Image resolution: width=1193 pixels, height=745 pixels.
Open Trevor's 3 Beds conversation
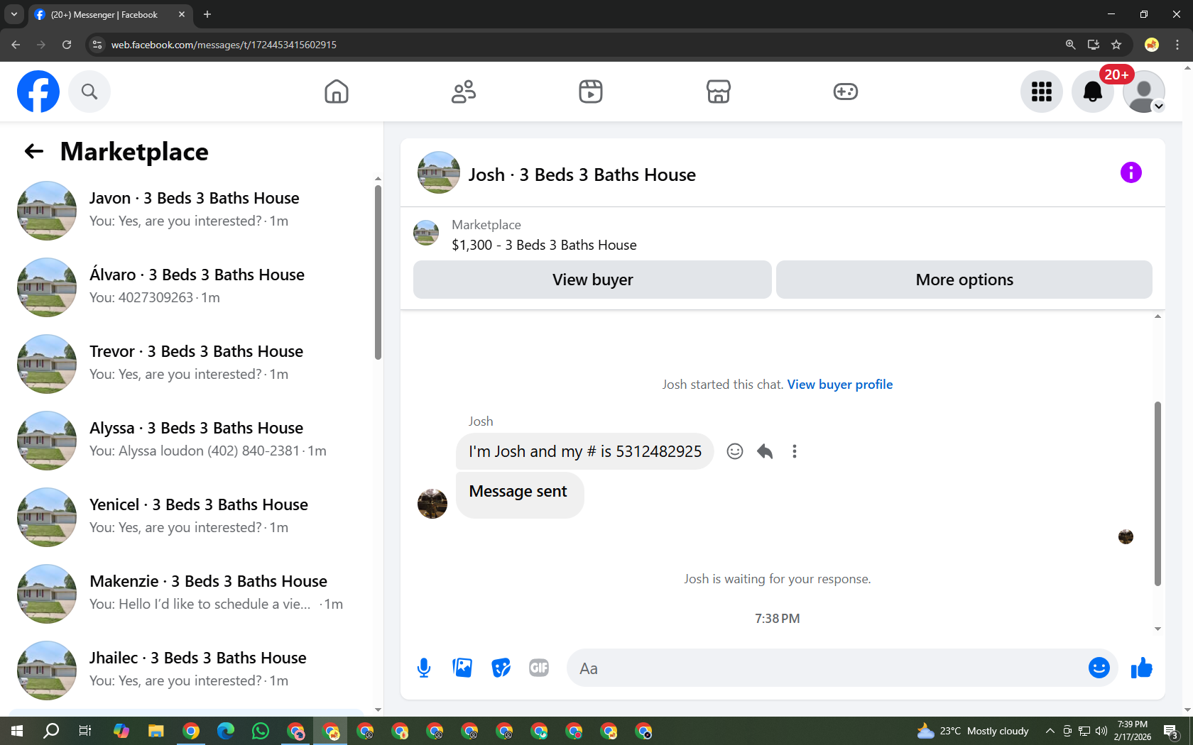[192, 363]
